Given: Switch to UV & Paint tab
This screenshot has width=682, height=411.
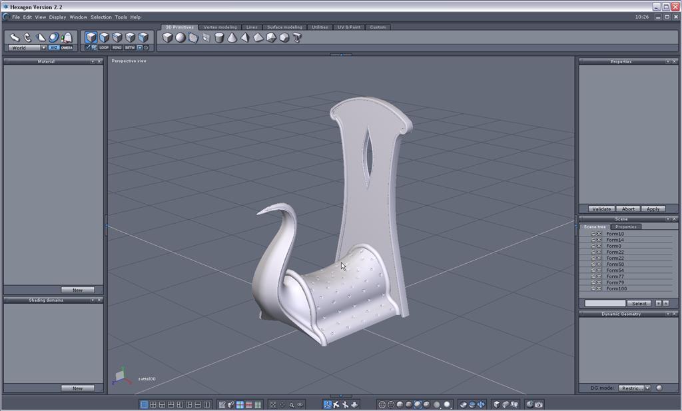Looking at the screenshot, I should 349,27.
